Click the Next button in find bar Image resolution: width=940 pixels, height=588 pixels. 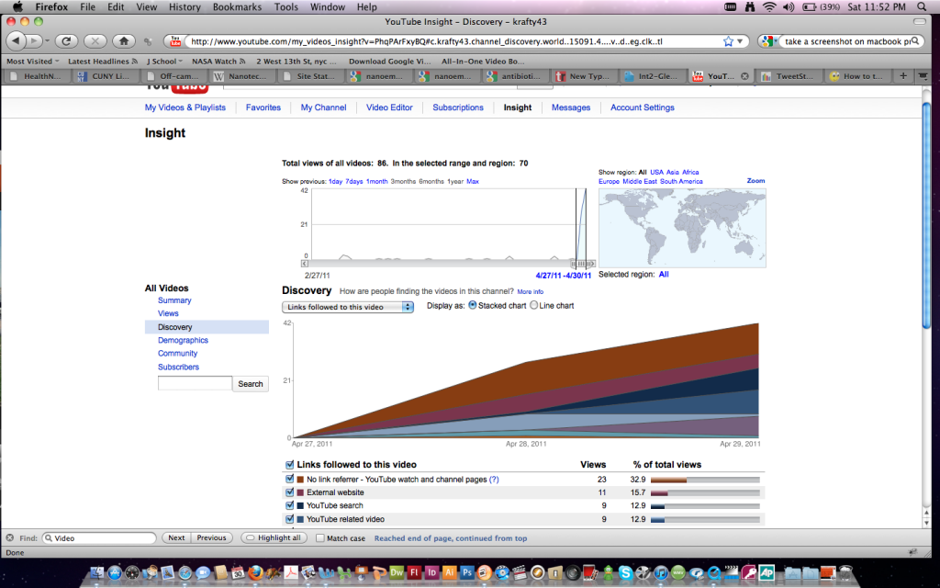(x=176, y=537)
